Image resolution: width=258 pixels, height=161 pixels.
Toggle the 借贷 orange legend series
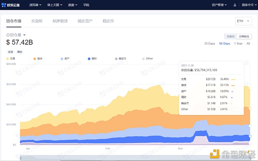(x=38, y=59)
